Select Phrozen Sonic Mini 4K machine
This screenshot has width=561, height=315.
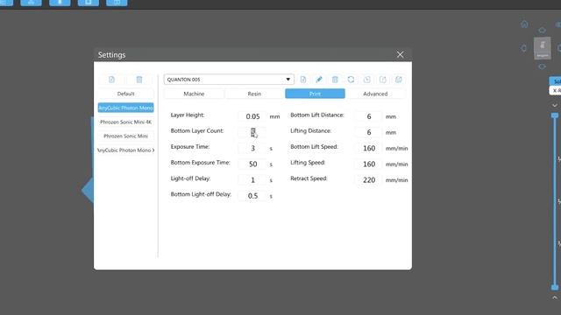click(125, 122)
